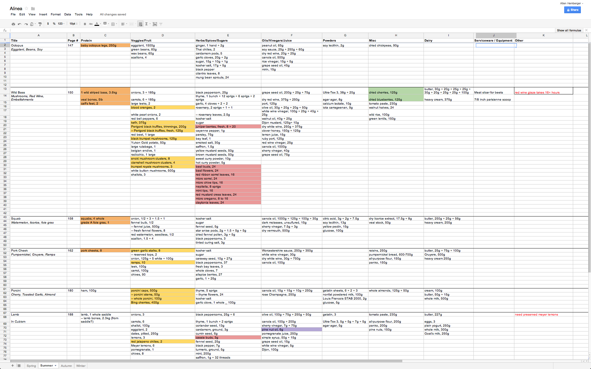Select the 'Serviceware / Equipment' header cell
This screenshot has height=369, width=591.
coord(494,41)
